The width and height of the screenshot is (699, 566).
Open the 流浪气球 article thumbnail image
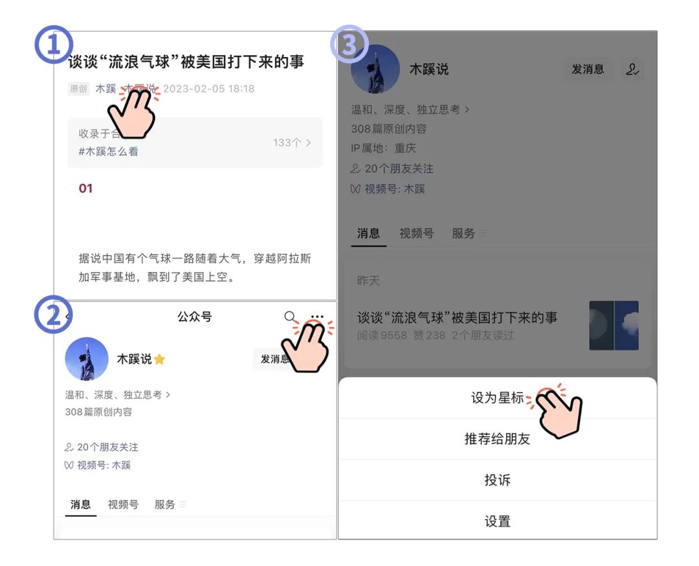pyautogui.click(x=614, y=326)
